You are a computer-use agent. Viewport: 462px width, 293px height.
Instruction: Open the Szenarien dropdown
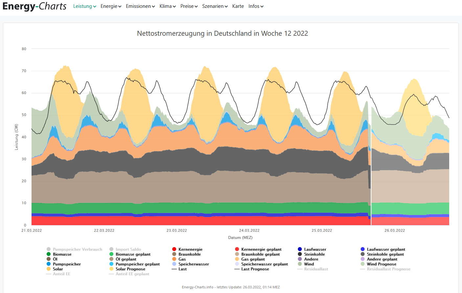click(215, 6)
